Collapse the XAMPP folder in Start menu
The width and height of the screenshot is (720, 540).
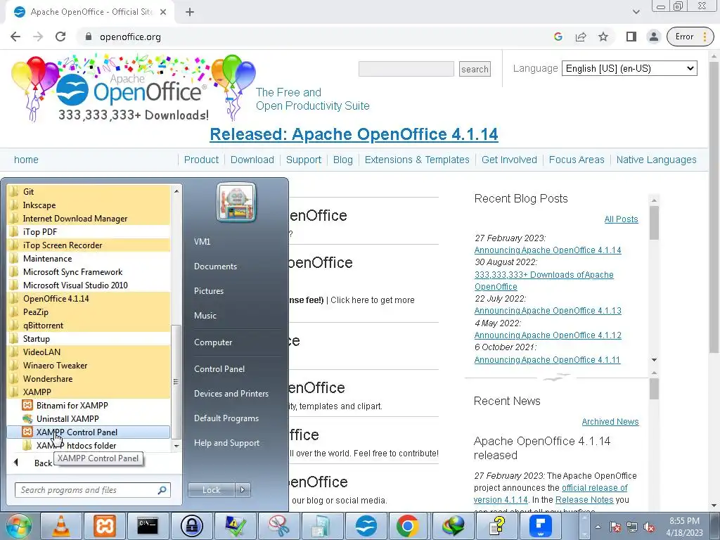click(x=88, y=392)
